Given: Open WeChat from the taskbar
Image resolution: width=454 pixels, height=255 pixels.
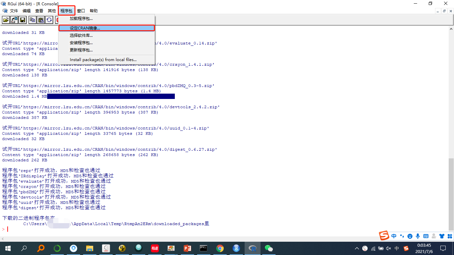Looking at the screenshot, I should pos(269,248).
